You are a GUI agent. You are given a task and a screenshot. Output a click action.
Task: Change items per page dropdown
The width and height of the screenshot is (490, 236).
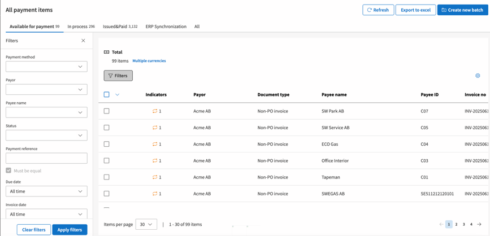click(146, 224)
